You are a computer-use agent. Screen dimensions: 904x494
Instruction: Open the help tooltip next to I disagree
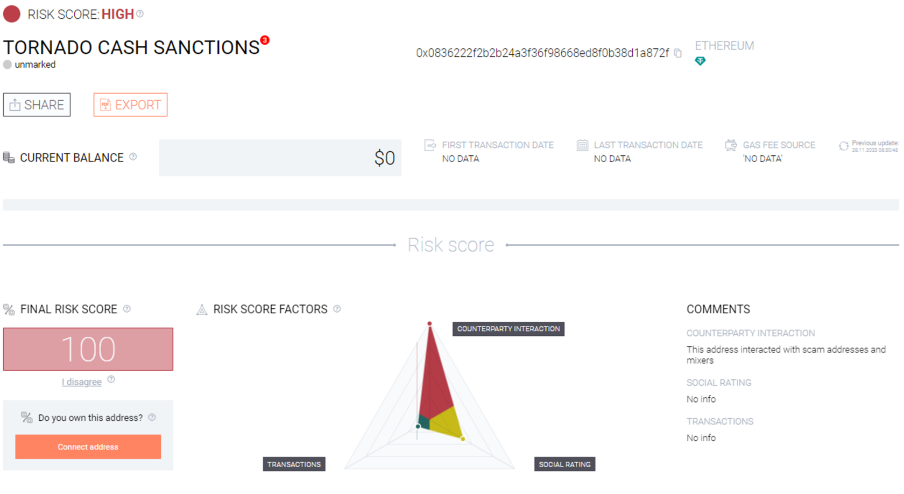[x=111, y=379]
